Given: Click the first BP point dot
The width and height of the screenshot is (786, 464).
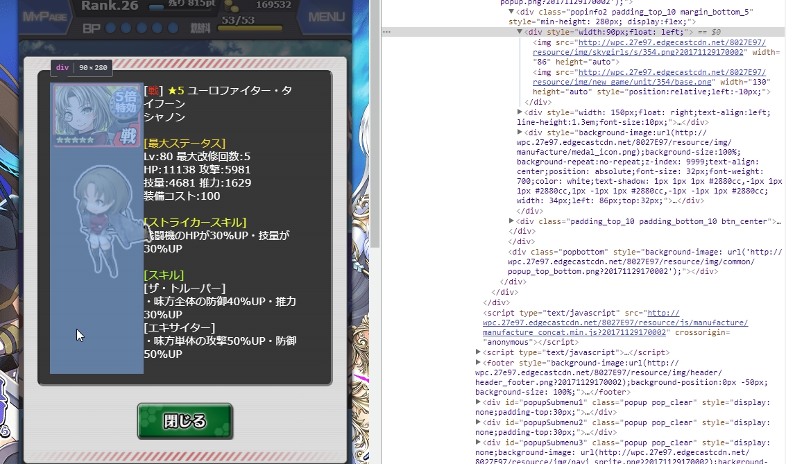Looking at the screenshot, I should pyautogui.click(x=111, y=28).
